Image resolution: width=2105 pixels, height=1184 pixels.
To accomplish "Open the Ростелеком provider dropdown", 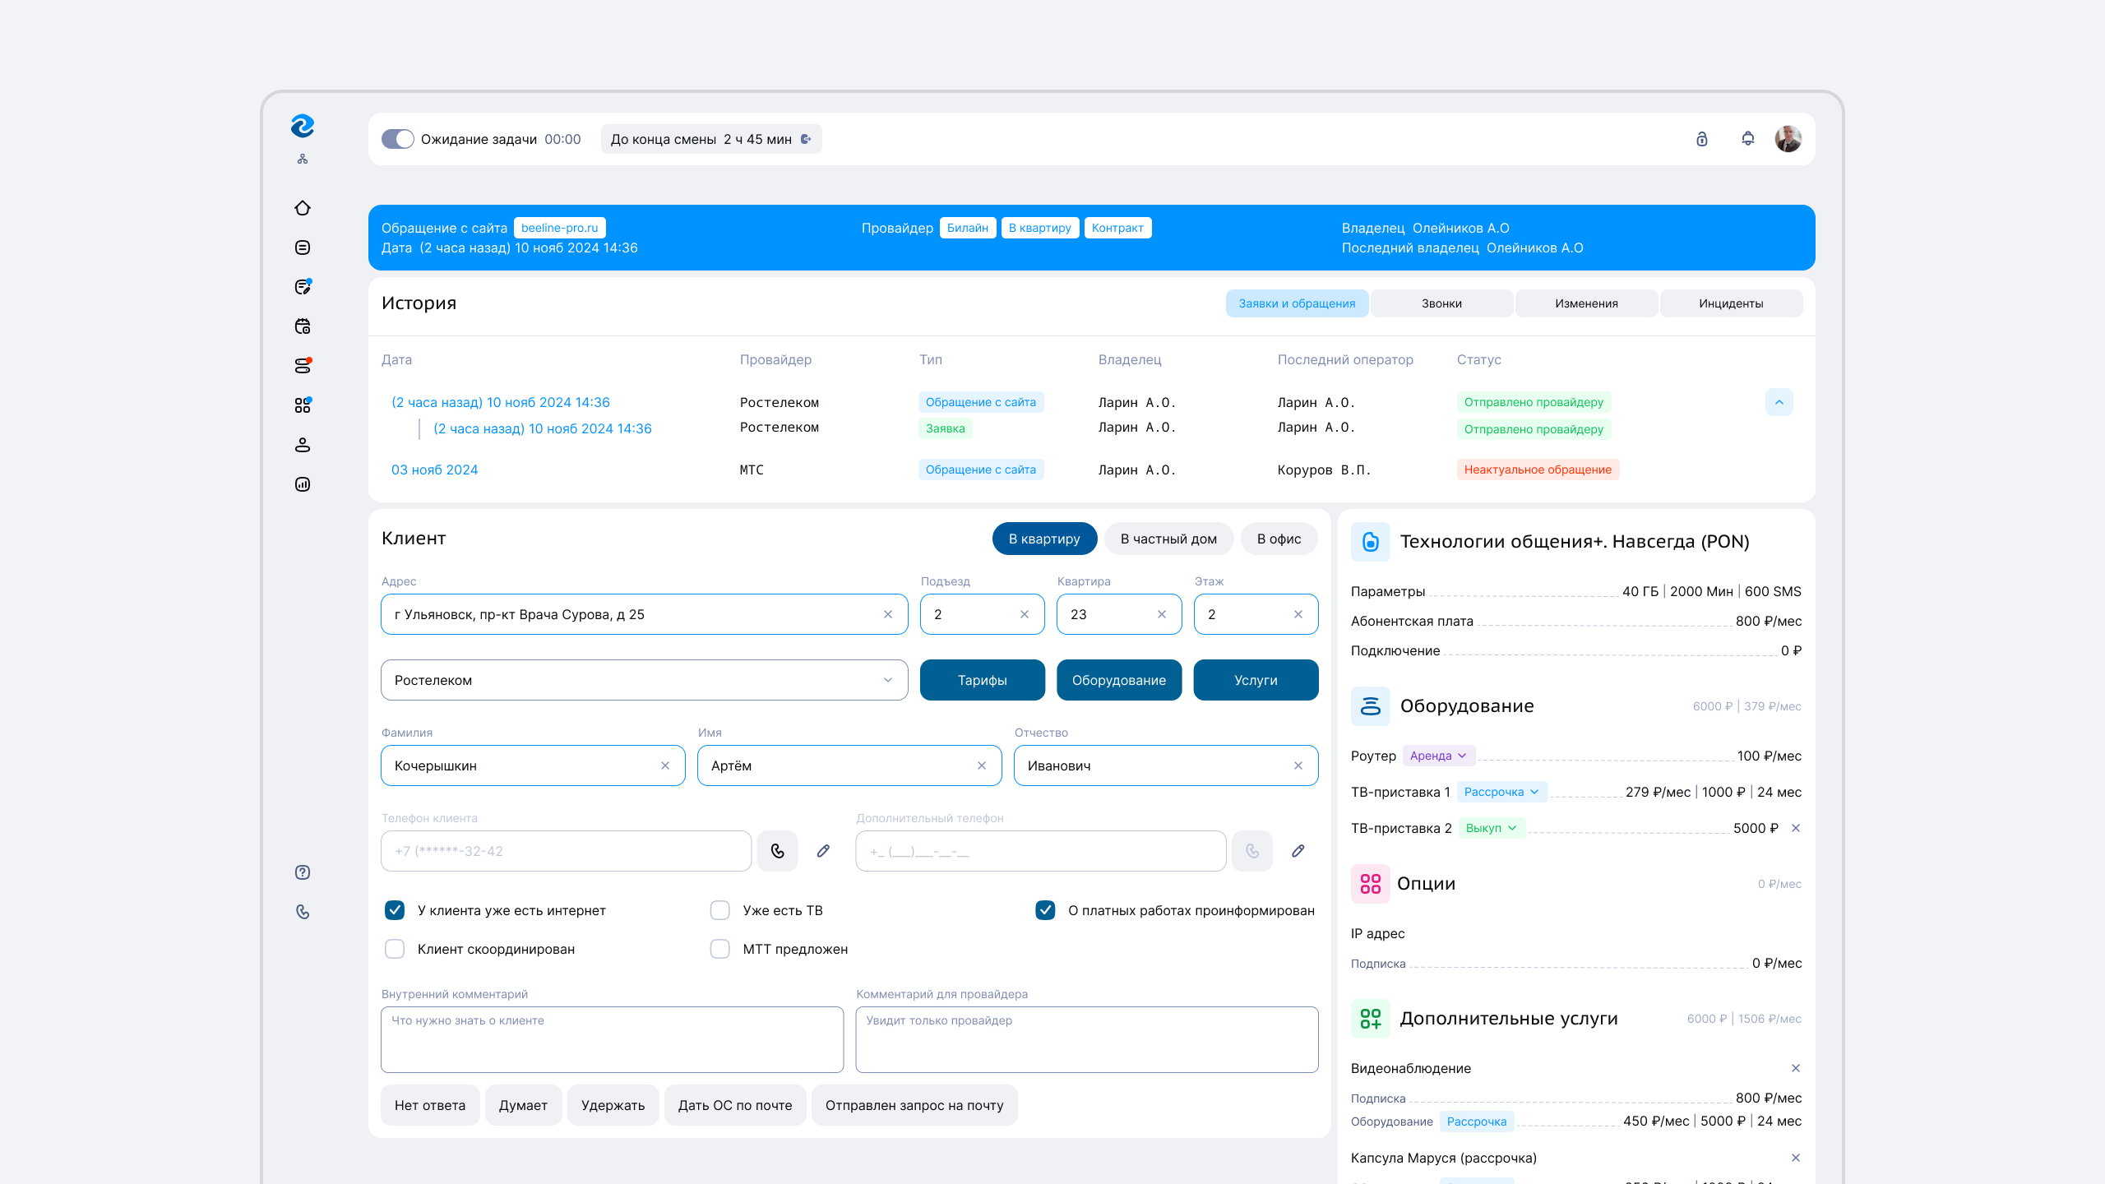I will (x=644, y=680).
